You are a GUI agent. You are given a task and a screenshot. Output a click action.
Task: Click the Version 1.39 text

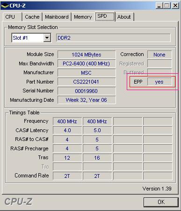point(157,189)
